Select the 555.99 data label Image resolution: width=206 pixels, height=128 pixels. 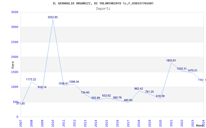tap(96, 98)
